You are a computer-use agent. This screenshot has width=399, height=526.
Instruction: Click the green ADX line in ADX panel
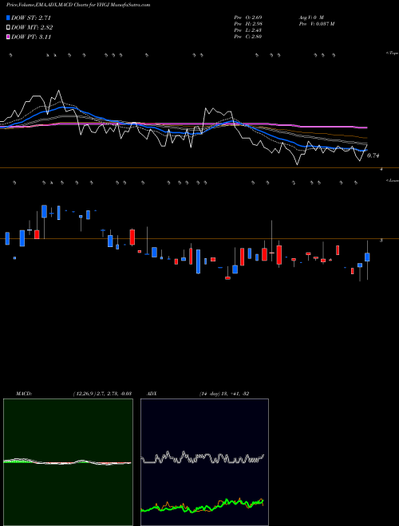pos(202,507)
